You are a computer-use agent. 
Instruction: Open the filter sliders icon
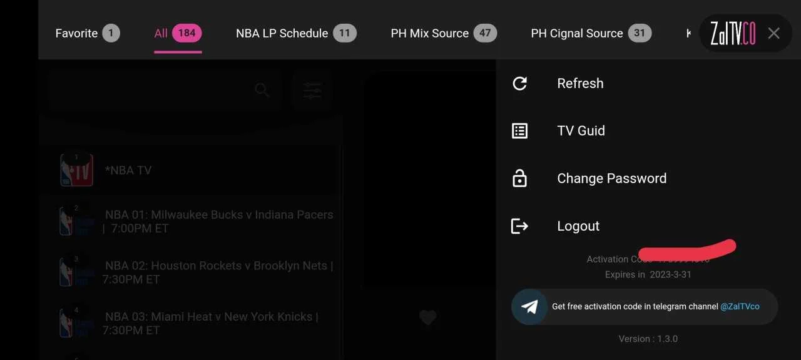coord(312,91)
